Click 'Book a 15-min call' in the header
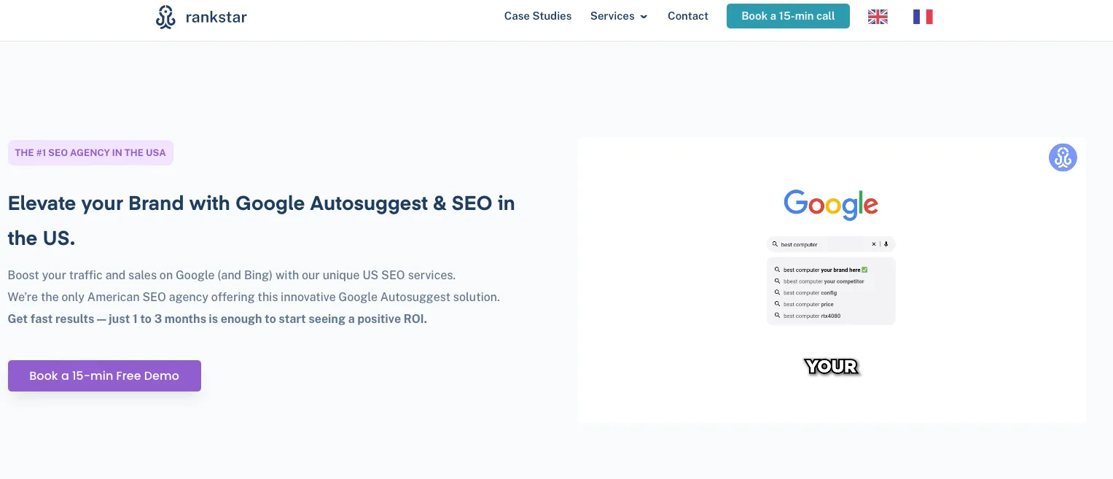Screen dimensions: 1113x479 click(x=788, y=15)
